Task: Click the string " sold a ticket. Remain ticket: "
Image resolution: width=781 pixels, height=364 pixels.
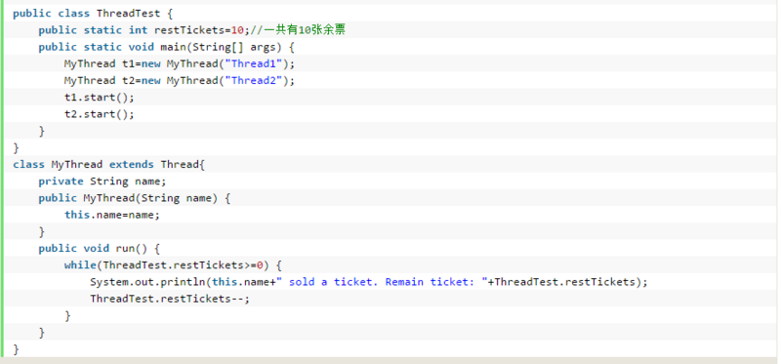Action: [x=383, y=282]
